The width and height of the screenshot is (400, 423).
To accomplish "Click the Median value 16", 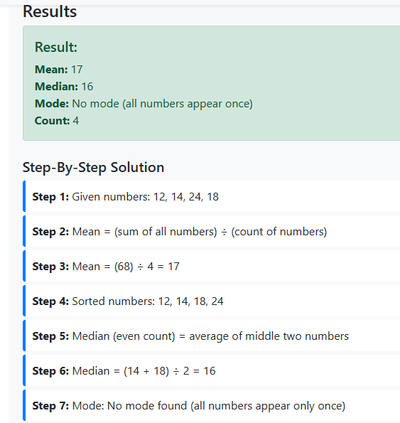I will [x=87, y=87].
